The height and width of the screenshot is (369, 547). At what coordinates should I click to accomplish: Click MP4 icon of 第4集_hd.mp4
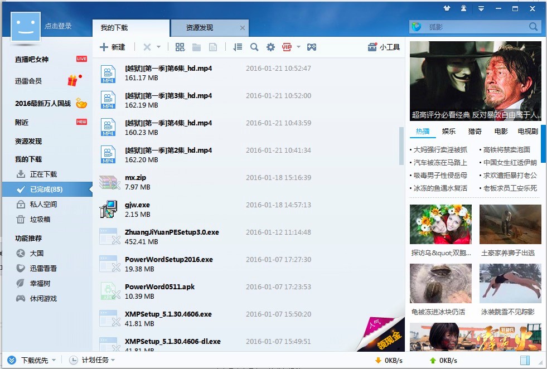click(108, 127)
